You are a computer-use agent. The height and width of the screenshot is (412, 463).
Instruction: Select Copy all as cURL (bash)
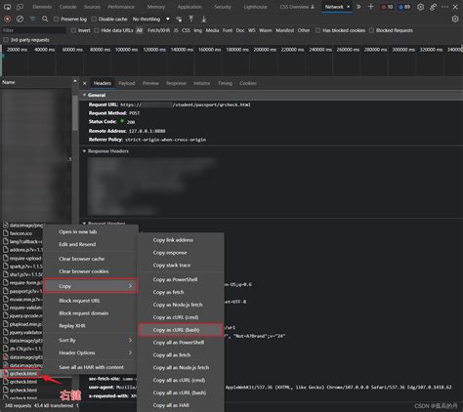pyautogui.click(x=181, y=392)
